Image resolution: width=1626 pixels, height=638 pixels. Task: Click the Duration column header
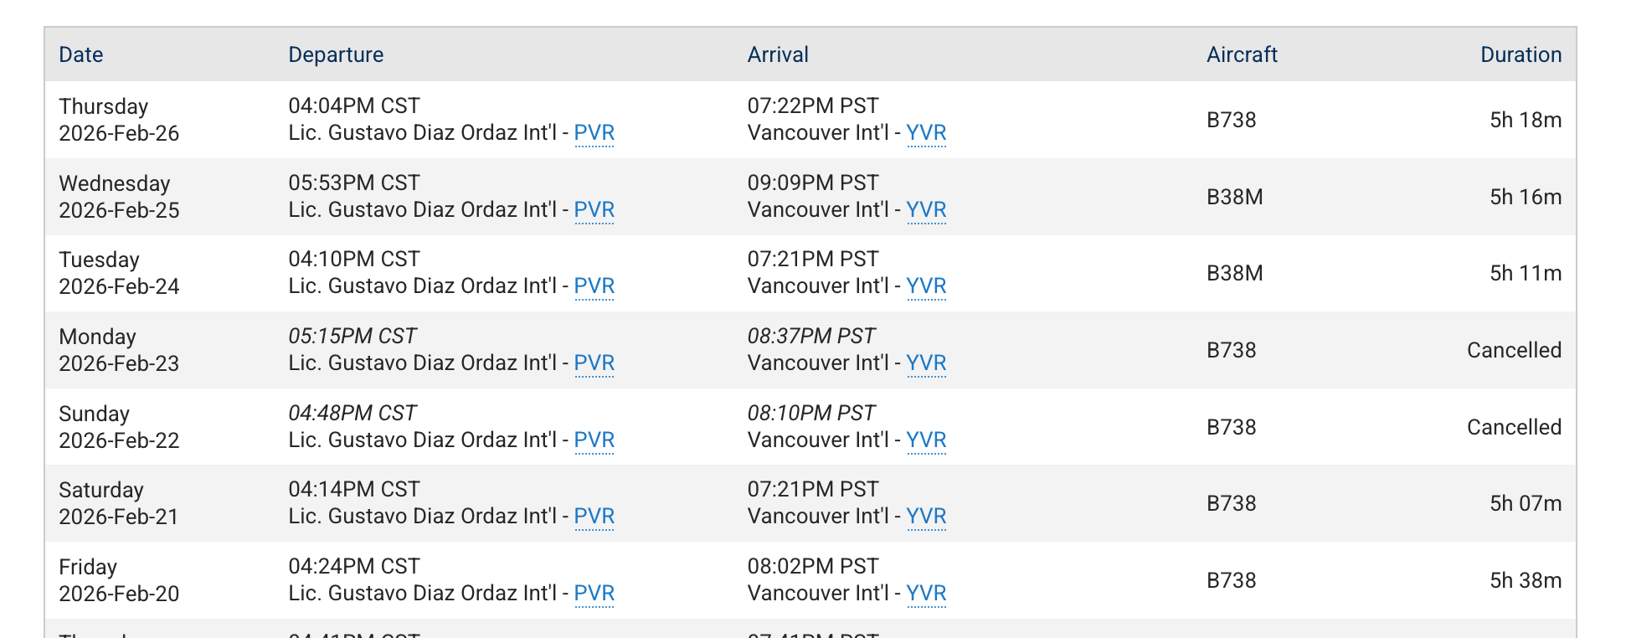[1521, 55]
